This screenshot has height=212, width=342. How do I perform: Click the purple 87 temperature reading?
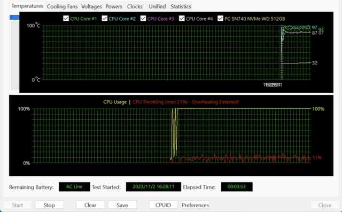(321, 33)
